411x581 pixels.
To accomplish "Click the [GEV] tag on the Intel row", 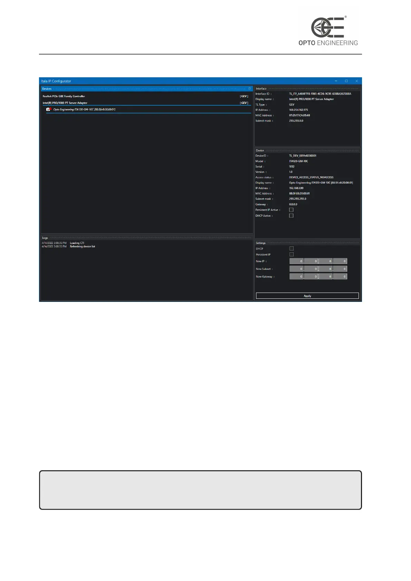I will point(244,103).
